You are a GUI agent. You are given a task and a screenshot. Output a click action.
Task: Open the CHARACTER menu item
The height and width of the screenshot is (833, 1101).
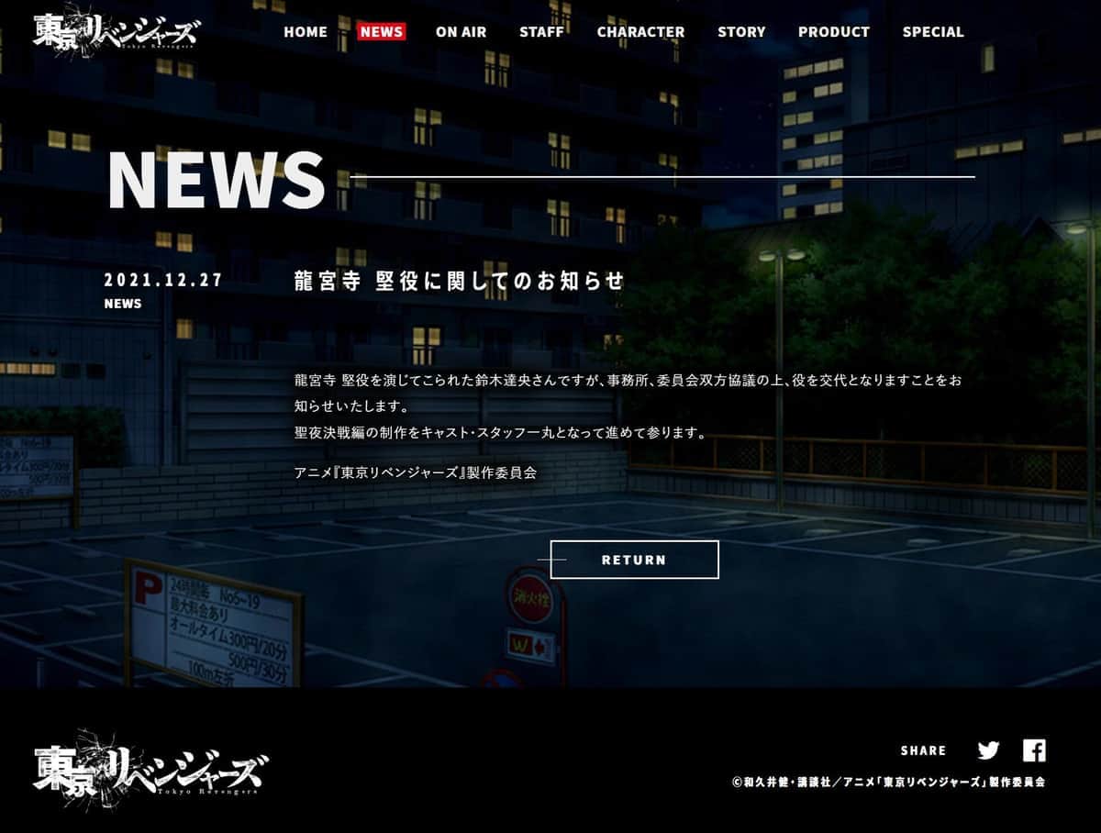640,32
